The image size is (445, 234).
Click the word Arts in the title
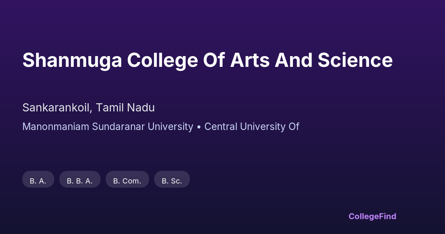(x=250, y=60)
